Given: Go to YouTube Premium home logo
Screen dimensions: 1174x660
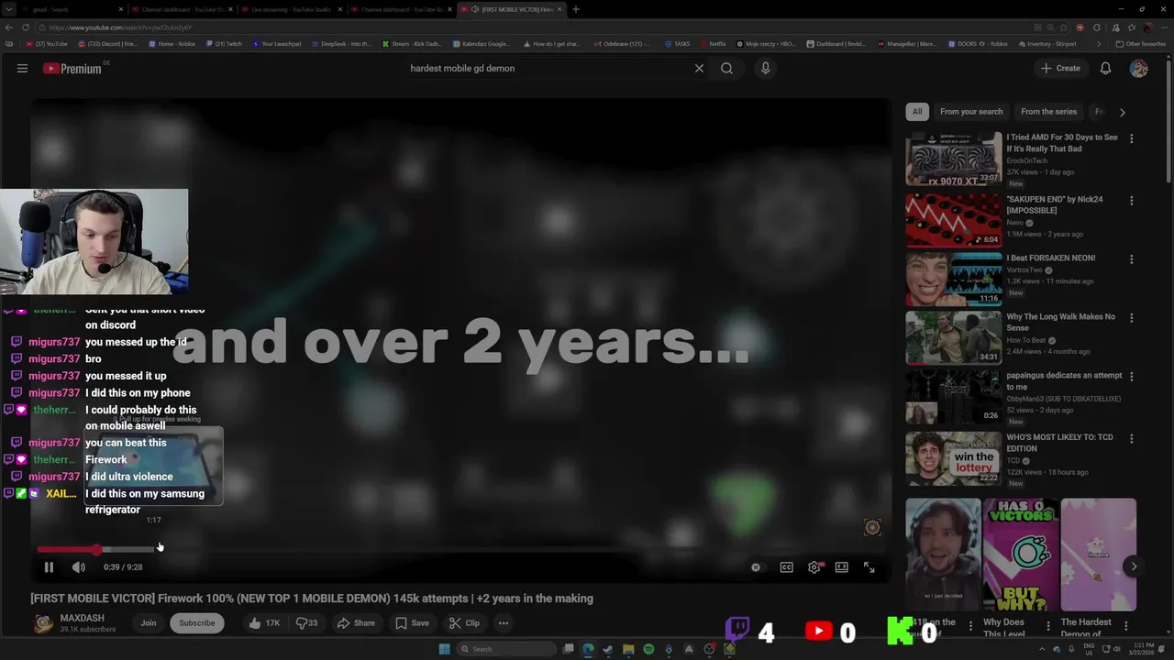Looking at the screenshot, I should 73,68.
